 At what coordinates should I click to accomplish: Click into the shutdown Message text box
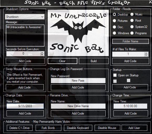(x=25, y=36)
